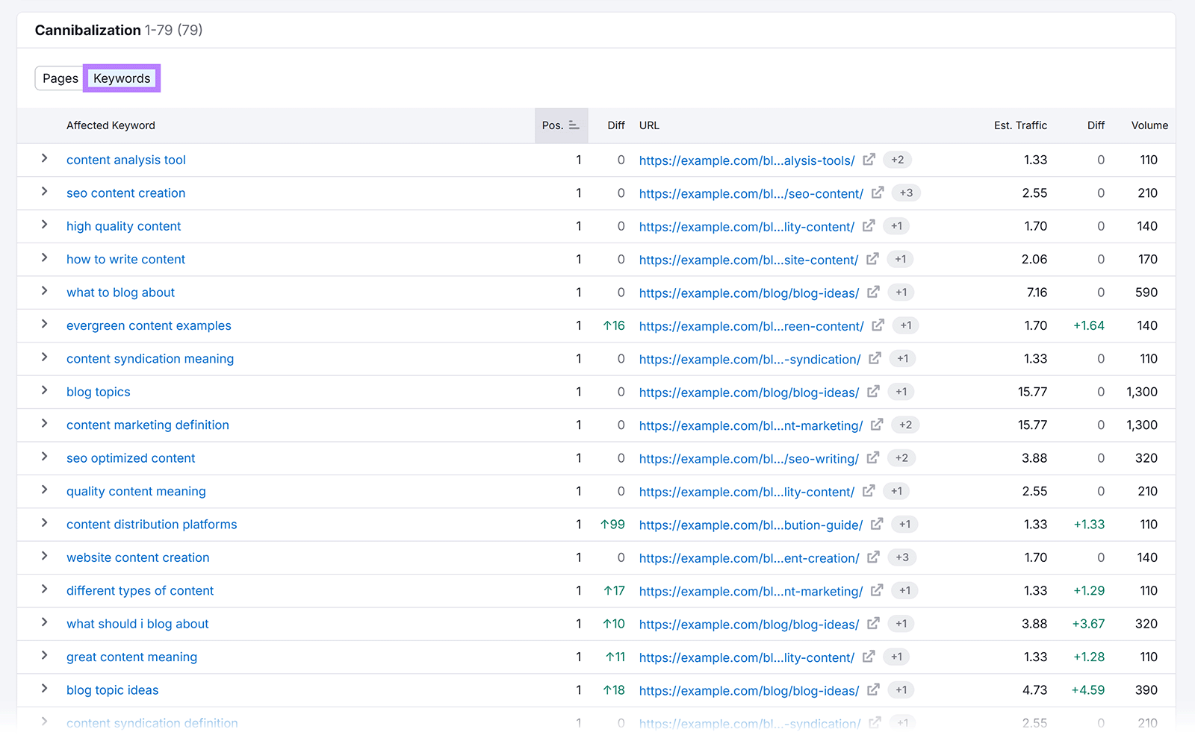Open the website content-creation URL externally
The width and height of the screenshot is (1195, 738).
[x=873, y=557]
